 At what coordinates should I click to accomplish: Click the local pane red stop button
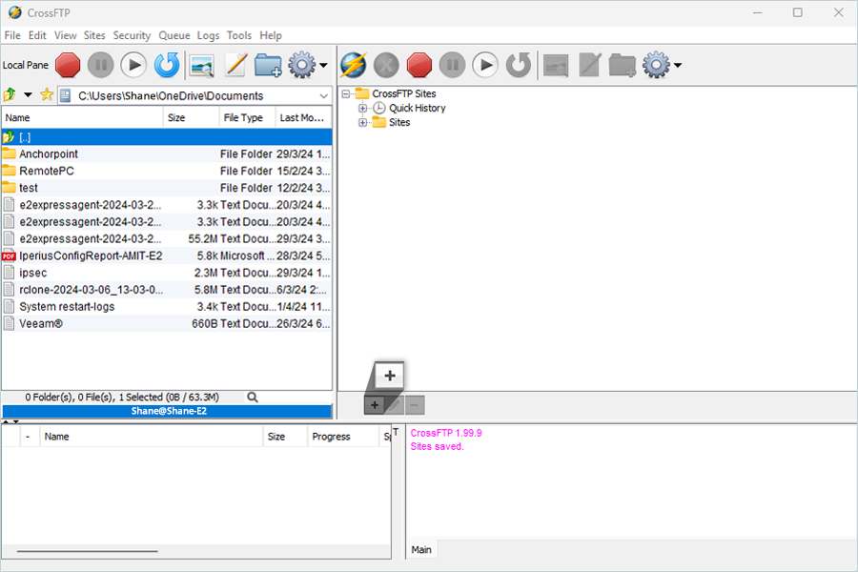68,65
